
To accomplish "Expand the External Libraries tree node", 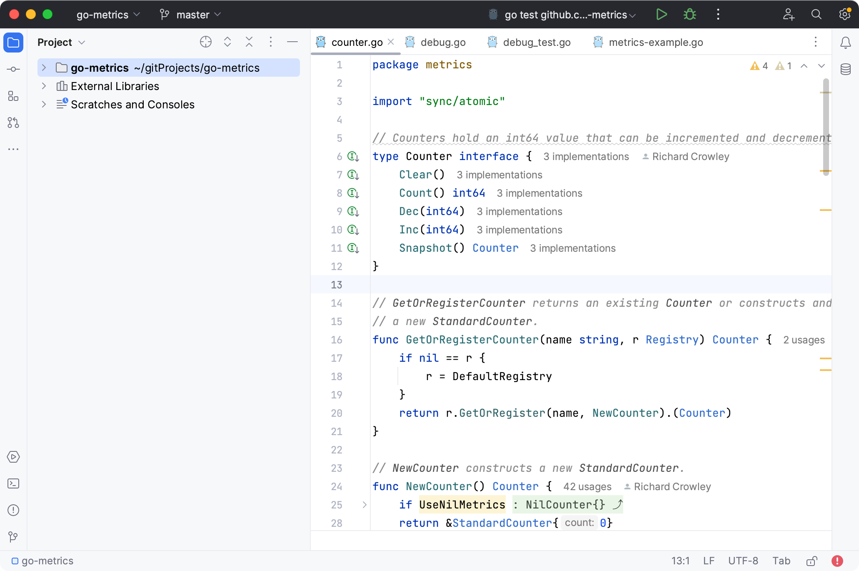I will click(44, 86).
